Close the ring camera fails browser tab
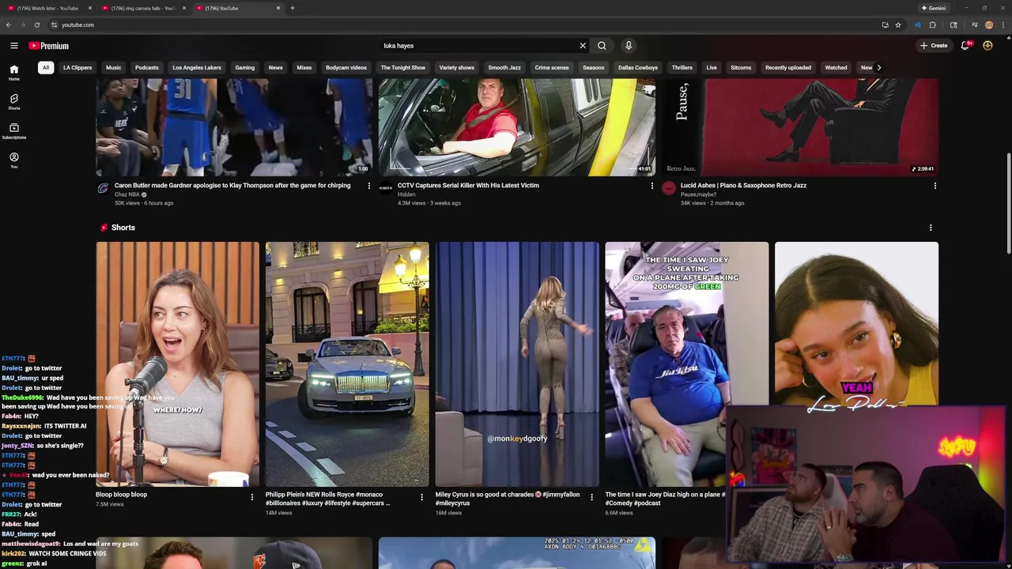 point(184,8)
